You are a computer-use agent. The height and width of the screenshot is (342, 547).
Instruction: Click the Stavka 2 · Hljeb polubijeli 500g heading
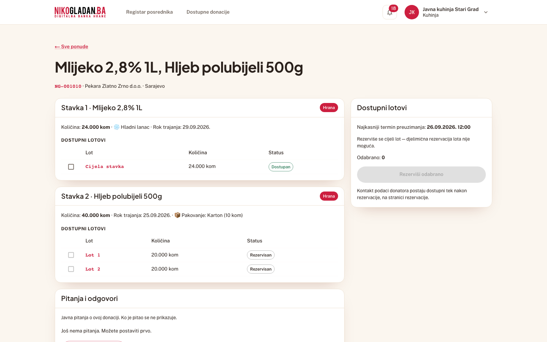tap(112, 196)
